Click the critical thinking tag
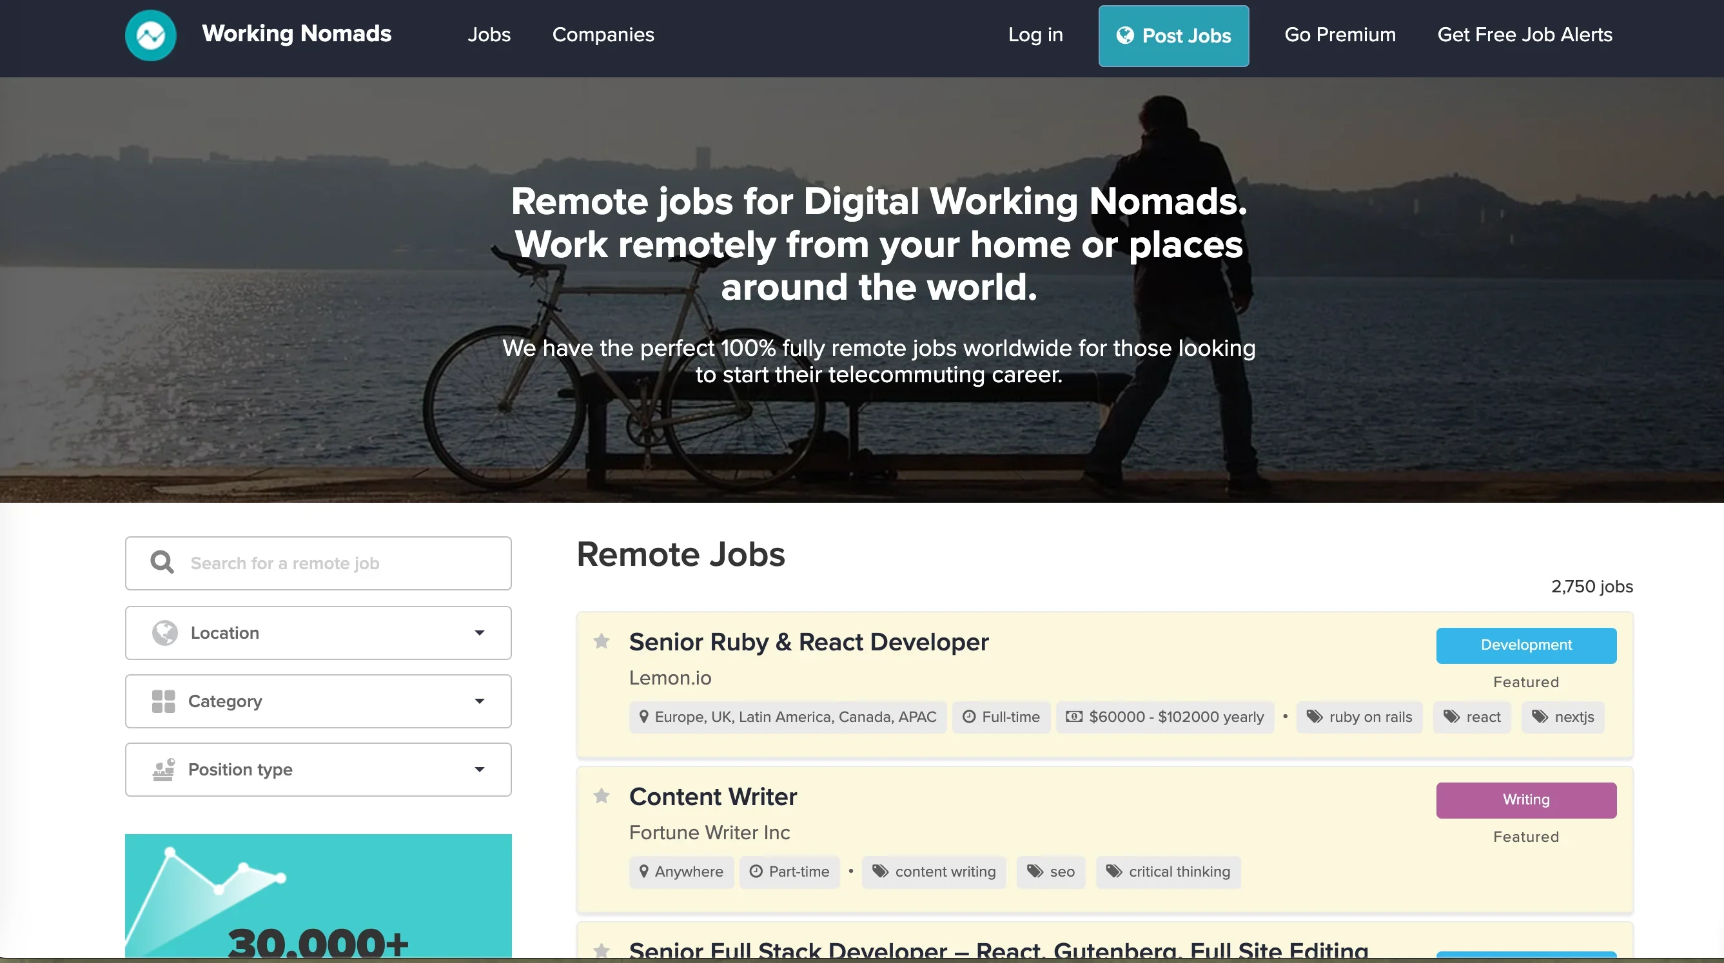The height and width of the screenshot is (963, 1724). coord(1168,871)
